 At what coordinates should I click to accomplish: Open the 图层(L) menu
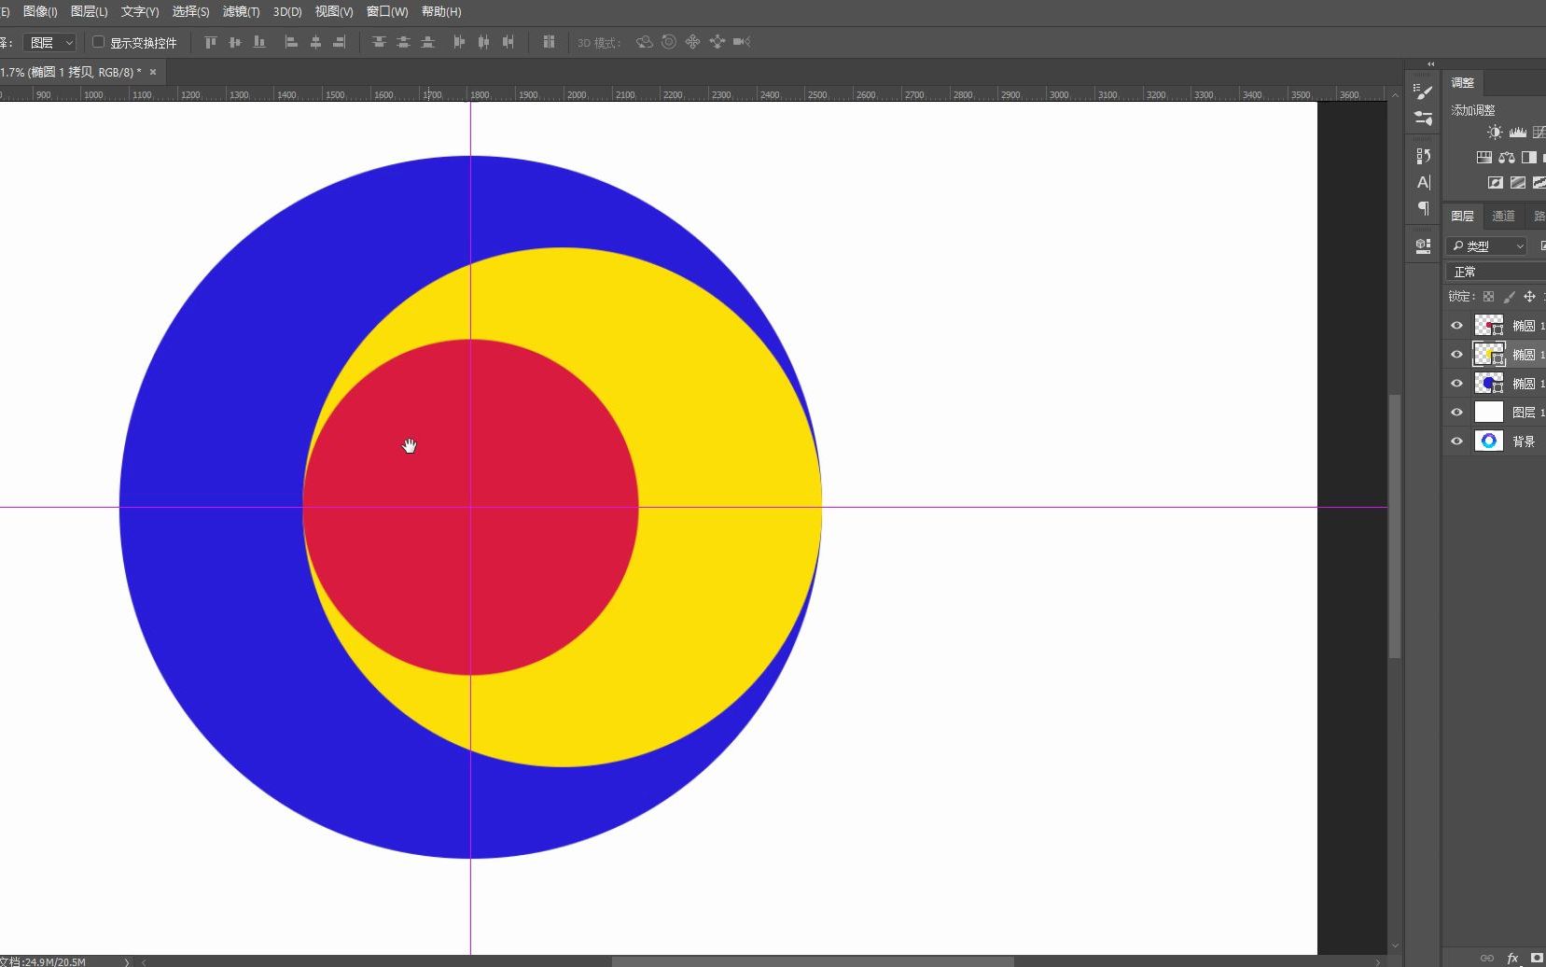click(x=90, y=11)
